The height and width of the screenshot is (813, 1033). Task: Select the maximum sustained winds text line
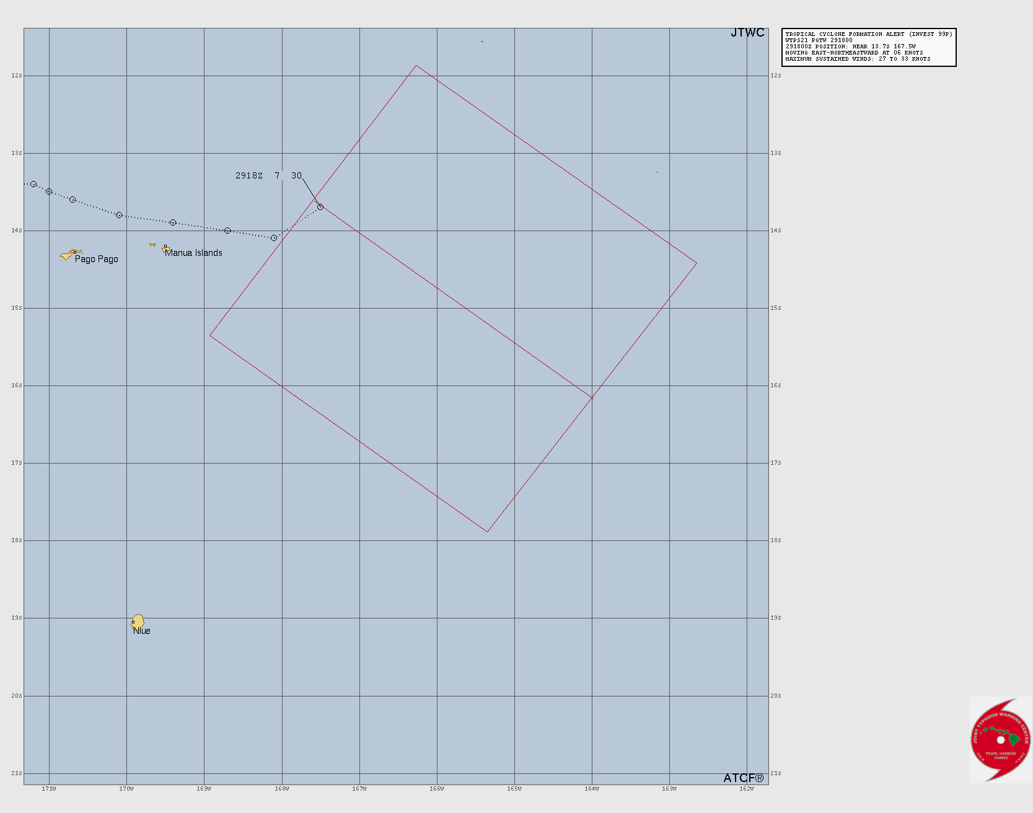pos(858,59)
